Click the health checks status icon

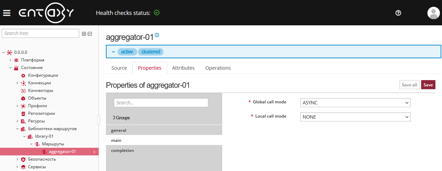pos(157,13)
